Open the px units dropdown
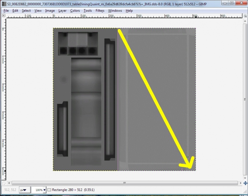248x196 pixels. click(24, 190)
